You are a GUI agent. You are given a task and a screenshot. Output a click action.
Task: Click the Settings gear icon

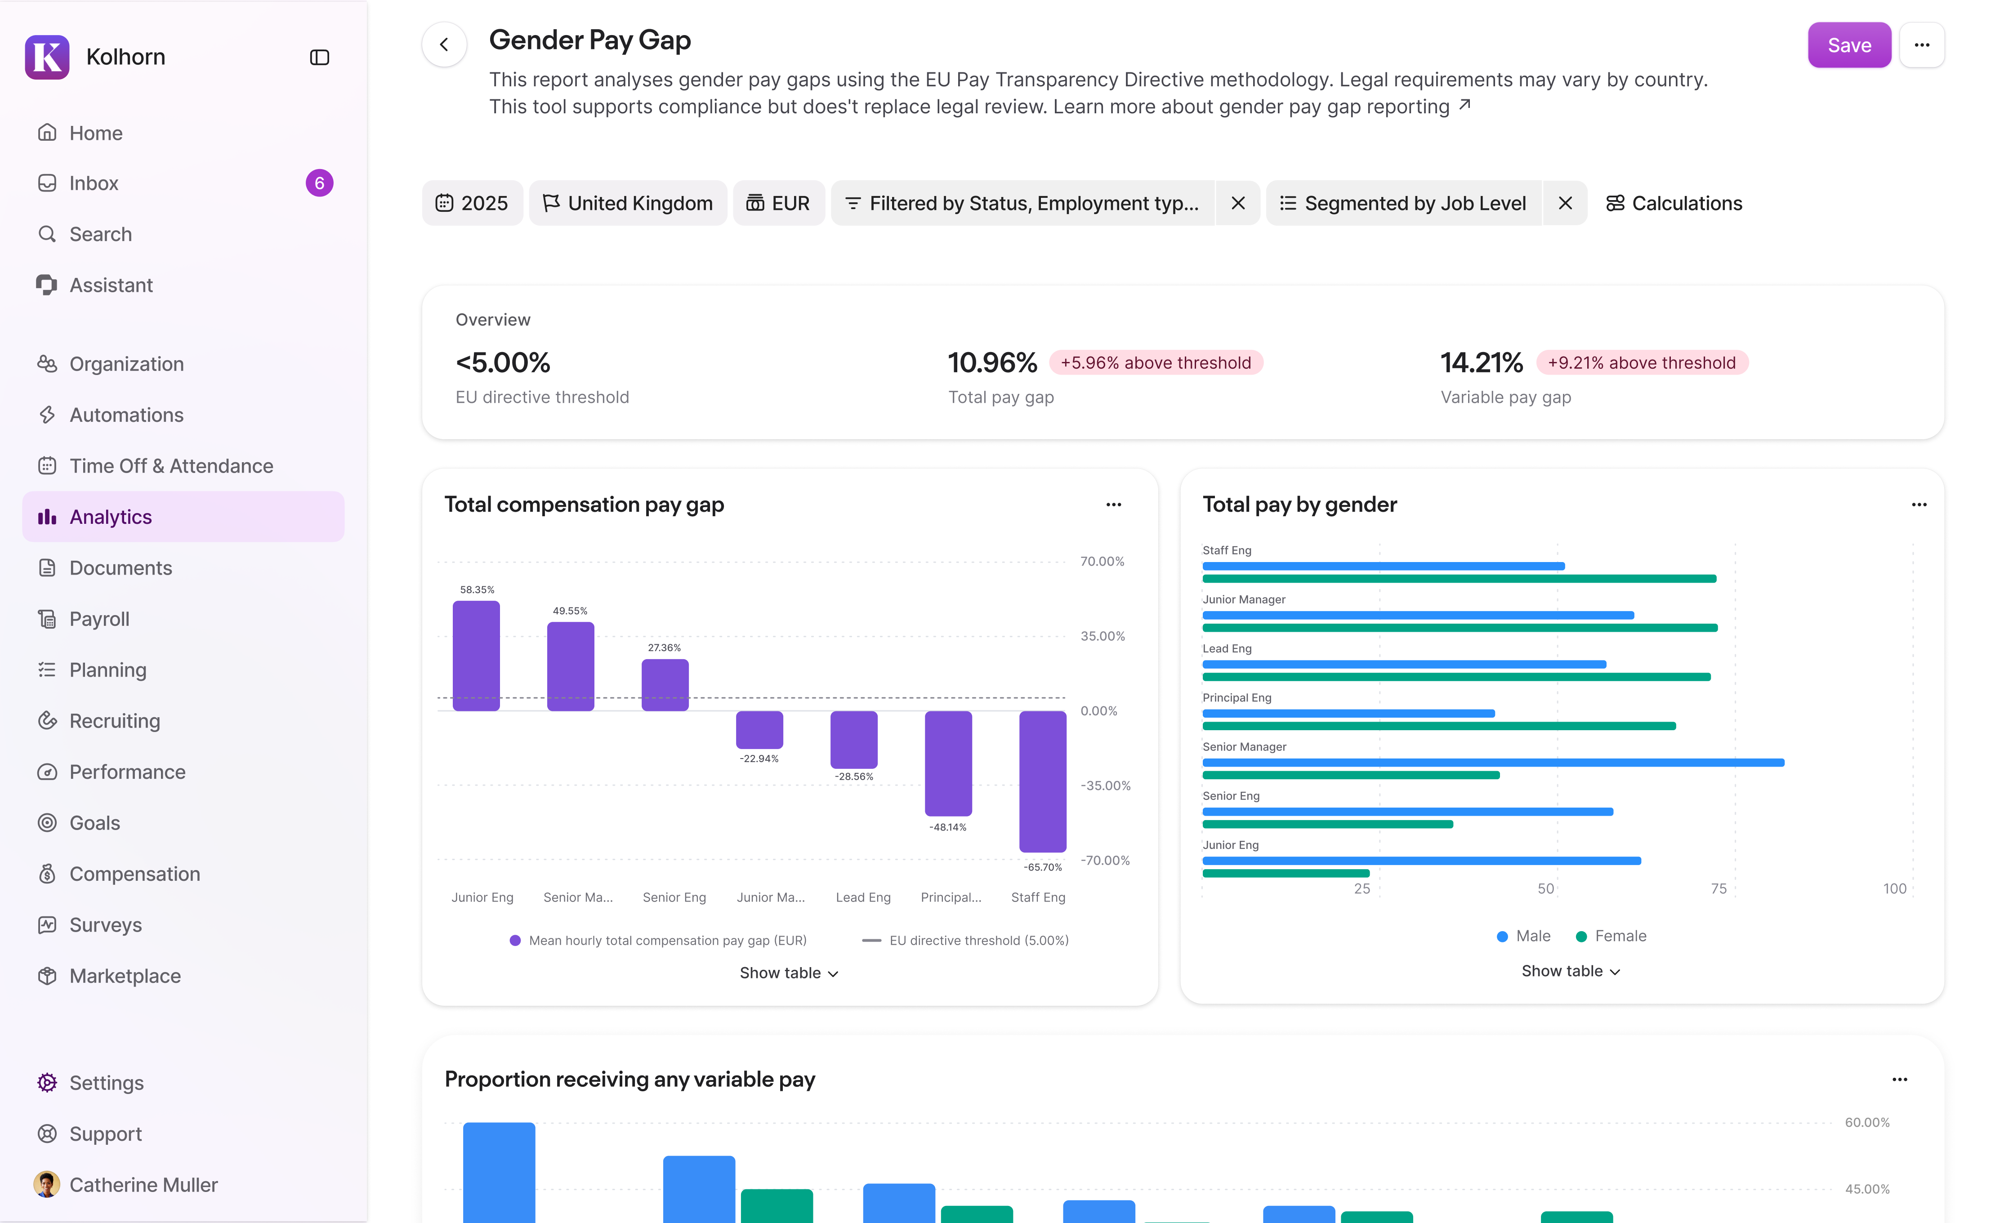coord(47,1083)
